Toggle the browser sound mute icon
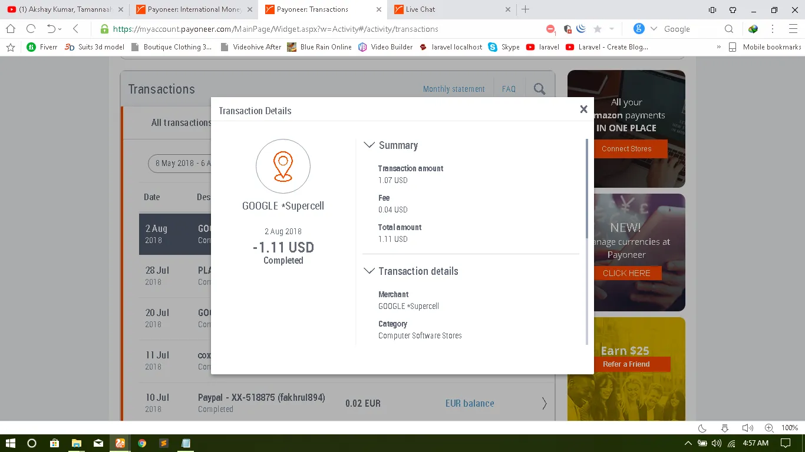 click(747, 428)
